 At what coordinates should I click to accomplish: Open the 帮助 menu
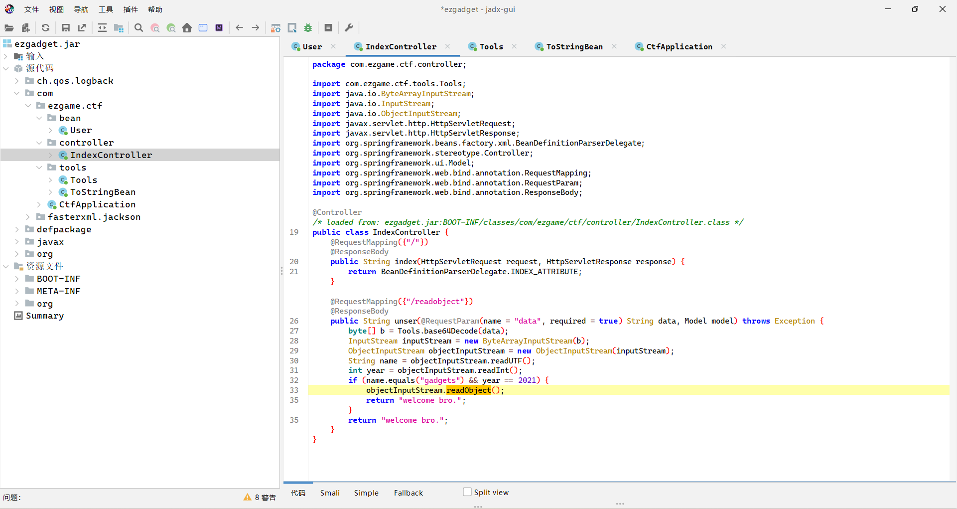[x=155, y=9]
